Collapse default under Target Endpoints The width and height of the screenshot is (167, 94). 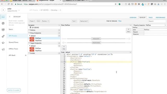point(30,46)
